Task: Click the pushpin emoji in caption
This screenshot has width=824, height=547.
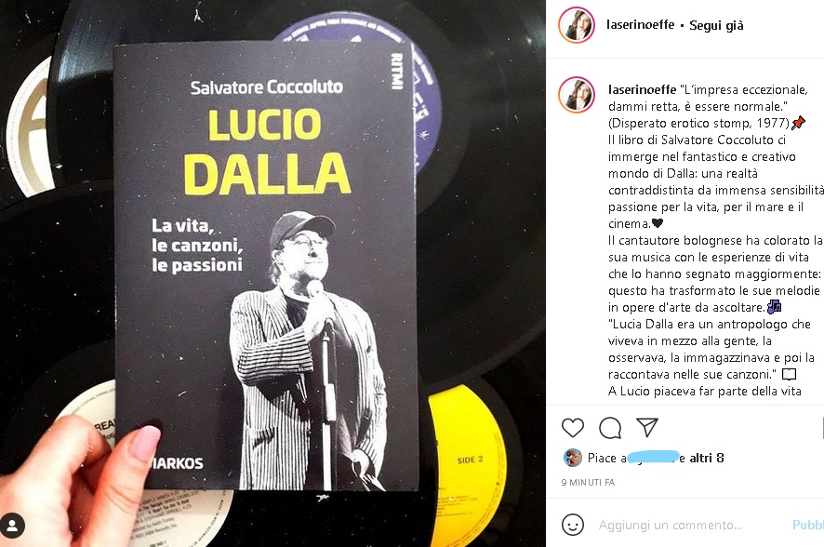Action: click(x=798, y=123)
